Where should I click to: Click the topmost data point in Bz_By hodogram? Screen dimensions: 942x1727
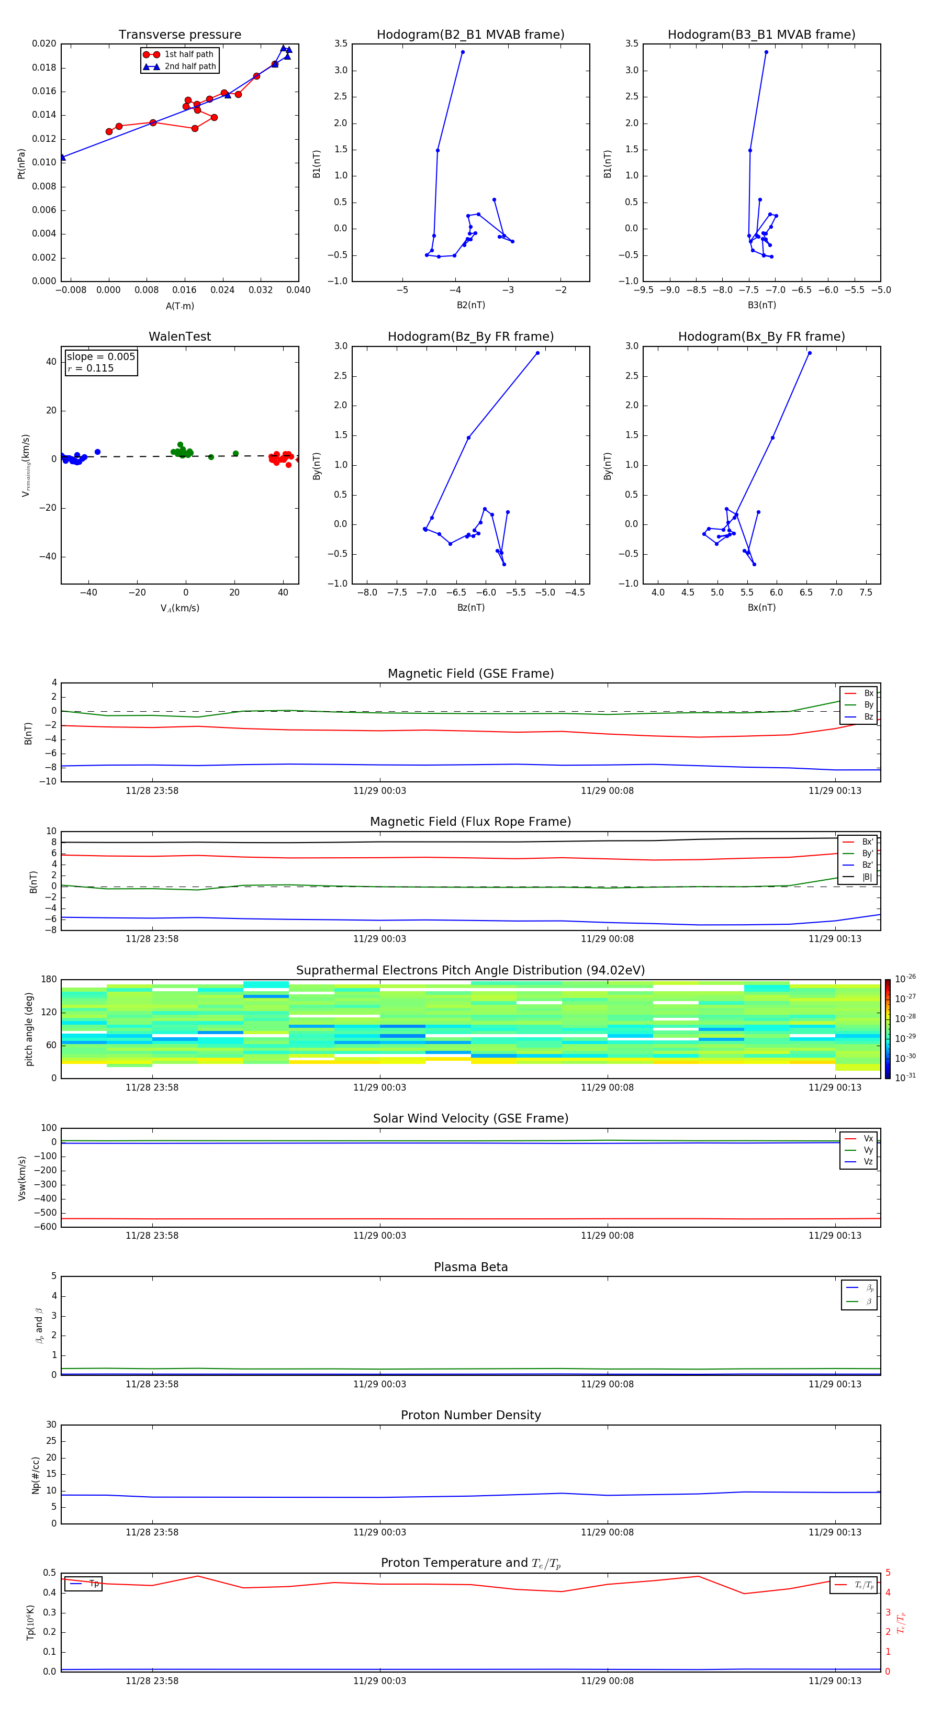pos(537,353)
